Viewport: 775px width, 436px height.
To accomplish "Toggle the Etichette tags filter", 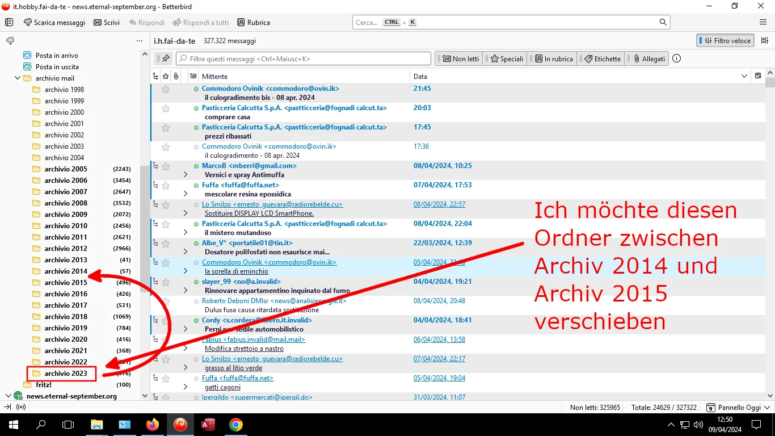I will pyautogui.click(x=601, y=58).
